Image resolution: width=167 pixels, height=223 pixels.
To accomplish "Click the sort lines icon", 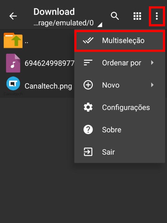I will pos(88,63).
